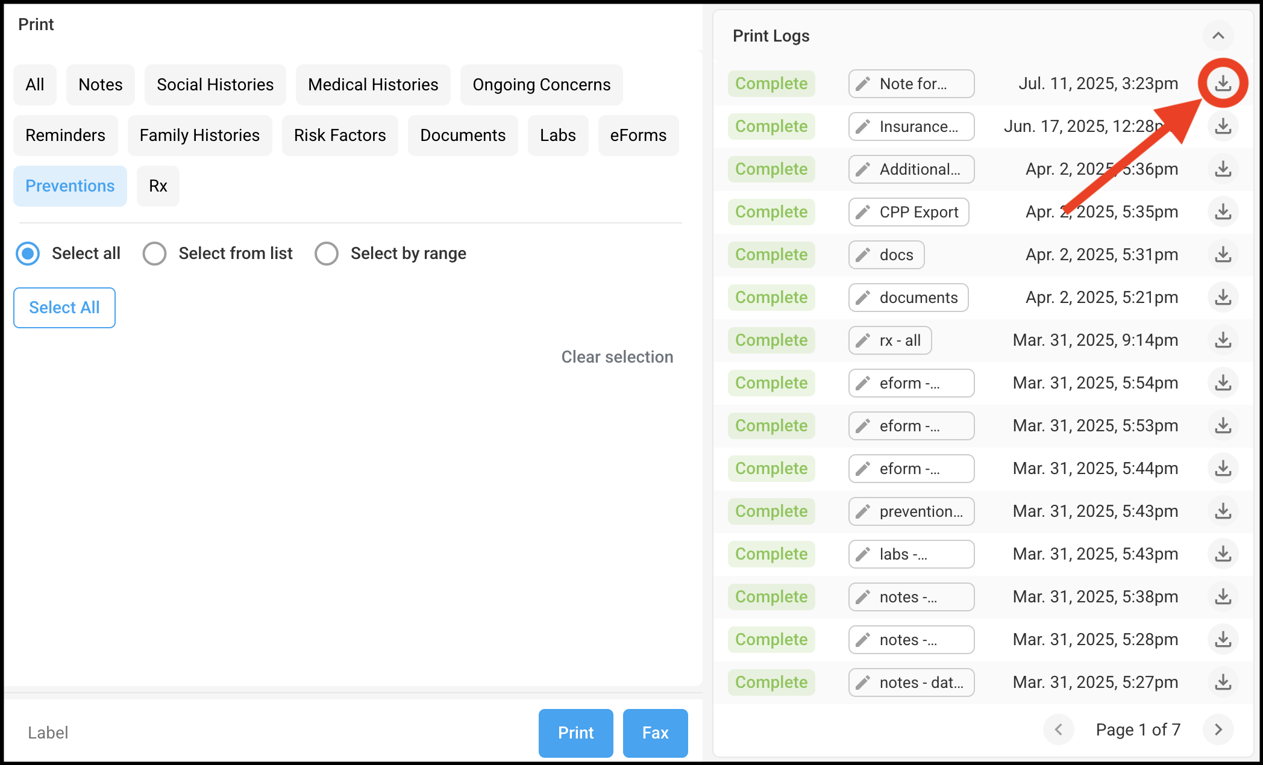Click pencil icon on docs log name

[x=863, y=255]
